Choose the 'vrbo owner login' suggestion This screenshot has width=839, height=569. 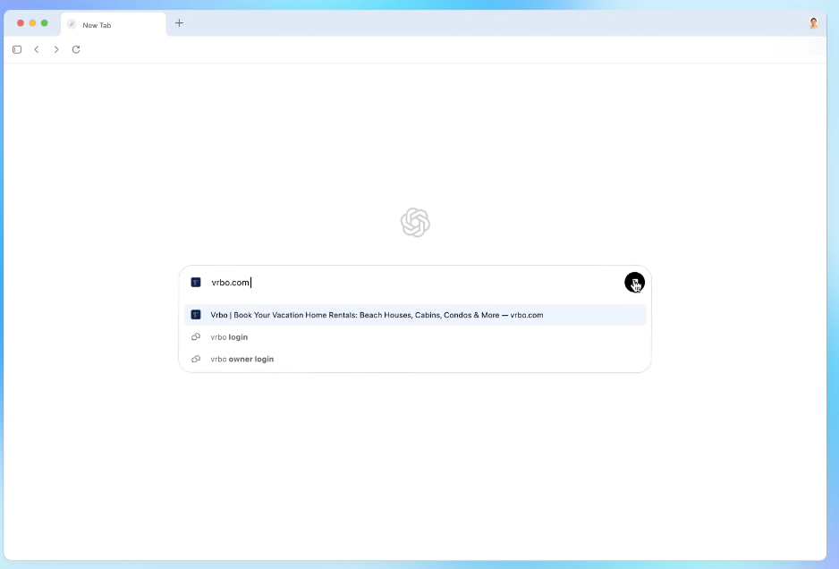pos(242,359)
